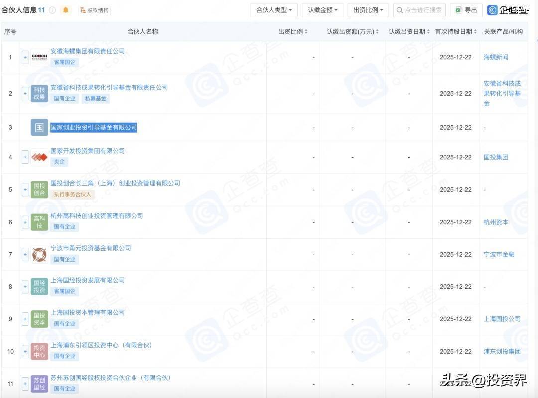Click the green 高科技 avatar icon
This screenshot has width=538, height=398.
pos(39,222)
